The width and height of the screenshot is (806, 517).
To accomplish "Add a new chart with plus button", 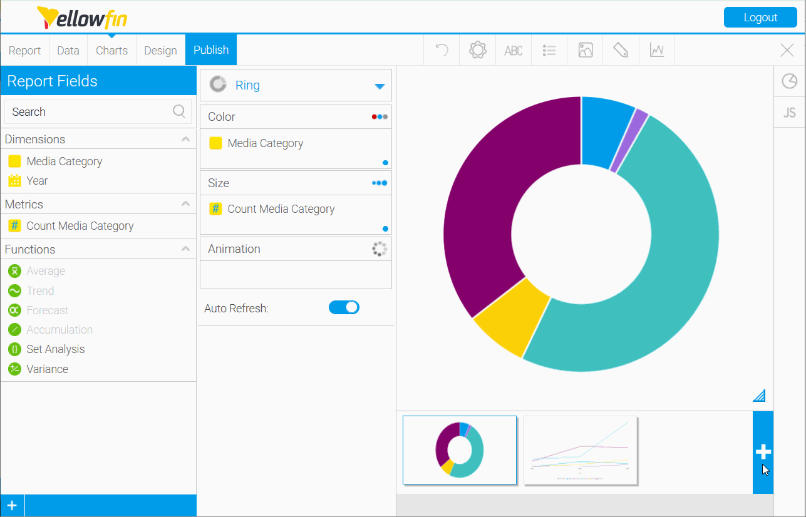I will click(763, 452).
